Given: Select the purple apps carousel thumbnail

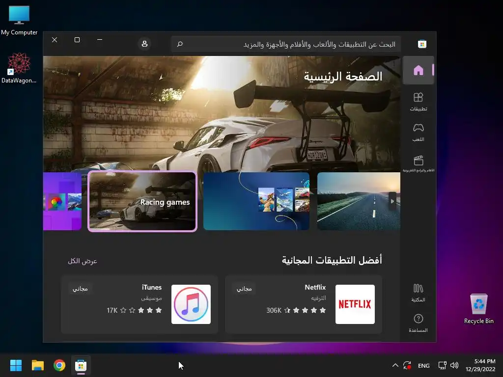Looking at the screenshot, I should click(62, 201).
